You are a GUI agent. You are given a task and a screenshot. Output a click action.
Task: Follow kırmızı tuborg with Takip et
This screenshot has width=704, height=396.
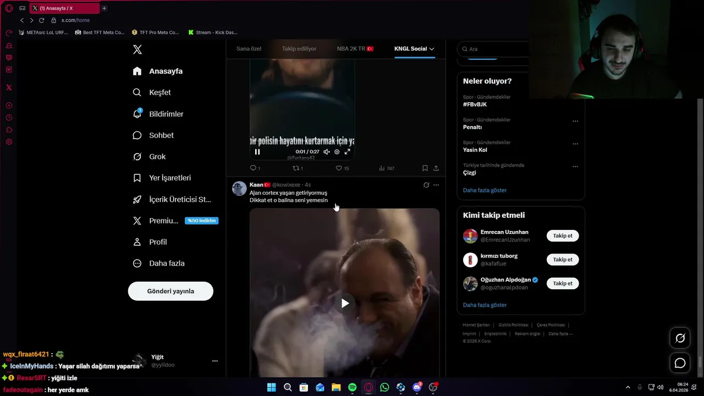[x=563, y=260]
